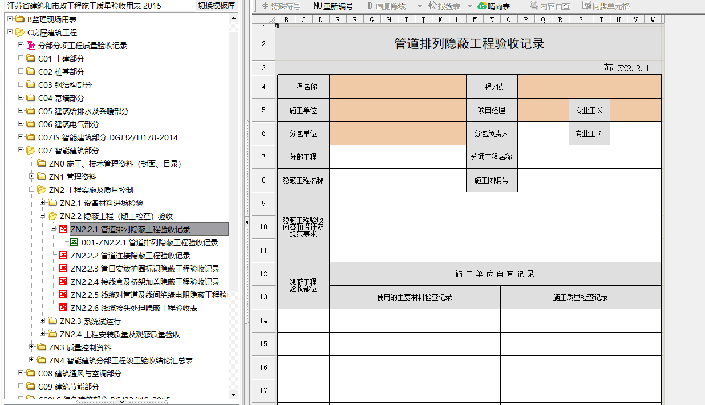Click the orange 工程名称 input cell

click(398, 87)
